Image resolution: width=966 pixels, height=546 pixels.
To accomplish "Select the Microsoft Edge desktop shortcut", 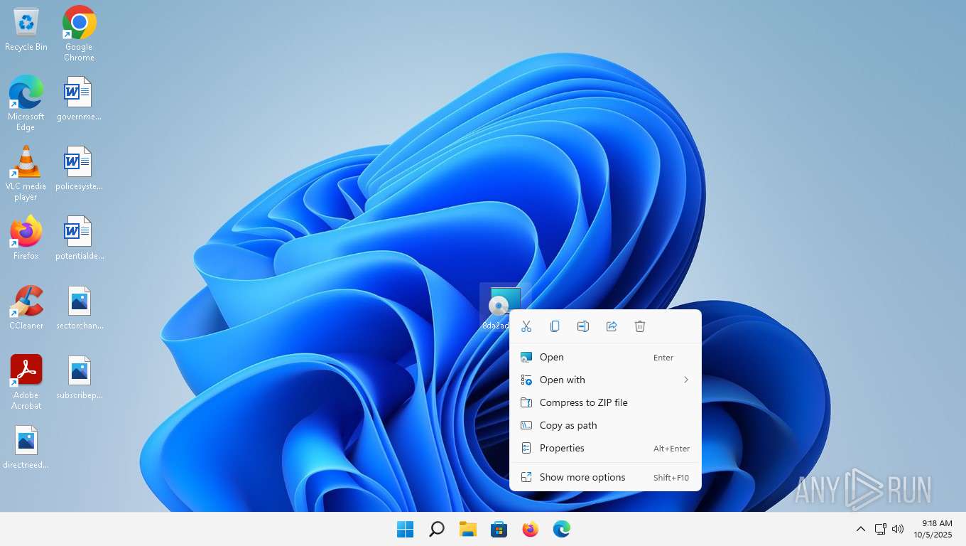I will click(x=26, y=103).
